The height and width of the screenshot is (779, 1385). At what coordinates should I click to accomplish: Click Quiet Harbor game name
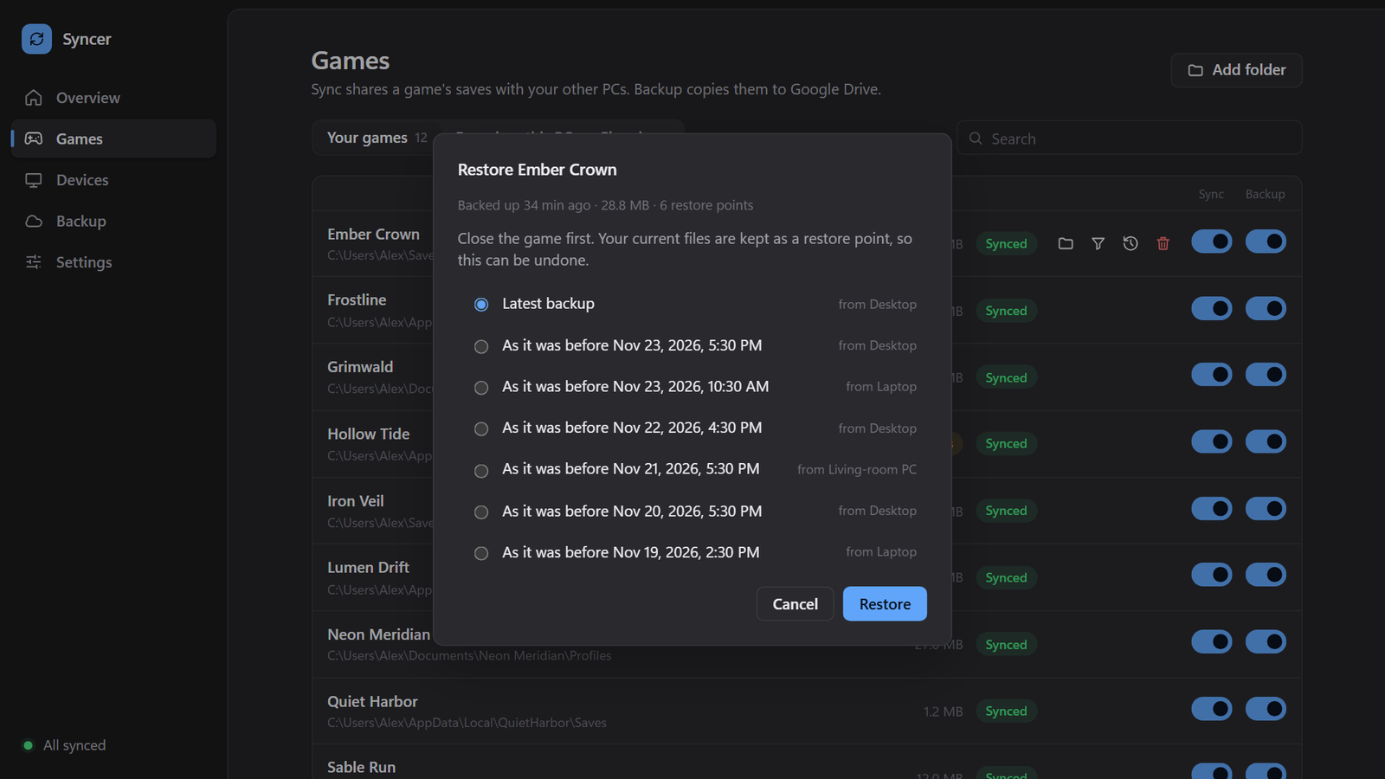click(x=372, y=701)
